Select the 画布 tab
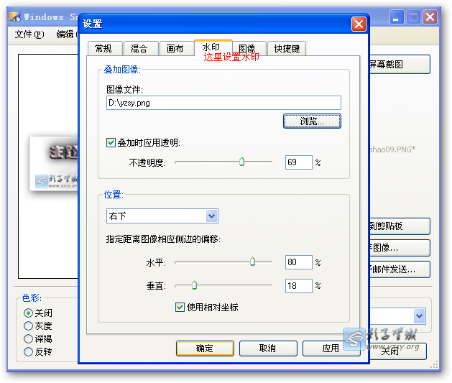This screenshot has height=383, width=452. (175, 49)
